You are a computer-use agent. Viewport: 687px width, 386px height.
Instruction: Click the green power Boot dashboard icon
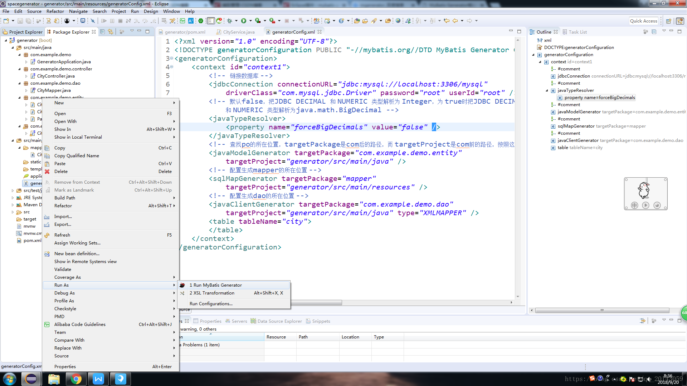[x=201, y=21]
